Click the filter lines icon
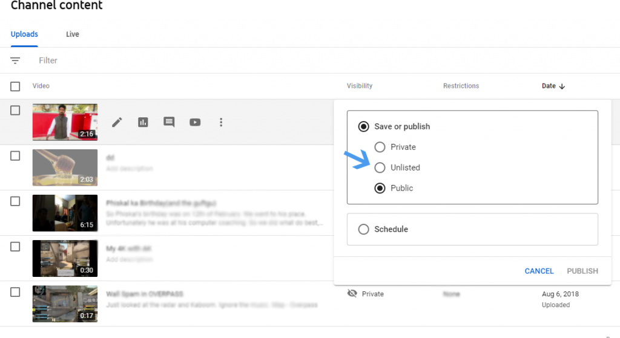The width and height of the screenshot is (620, 338). pos(15,60)
